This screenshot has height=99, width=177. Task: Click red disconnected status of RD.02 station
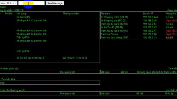pyautogui.click(x=171, y=21)
